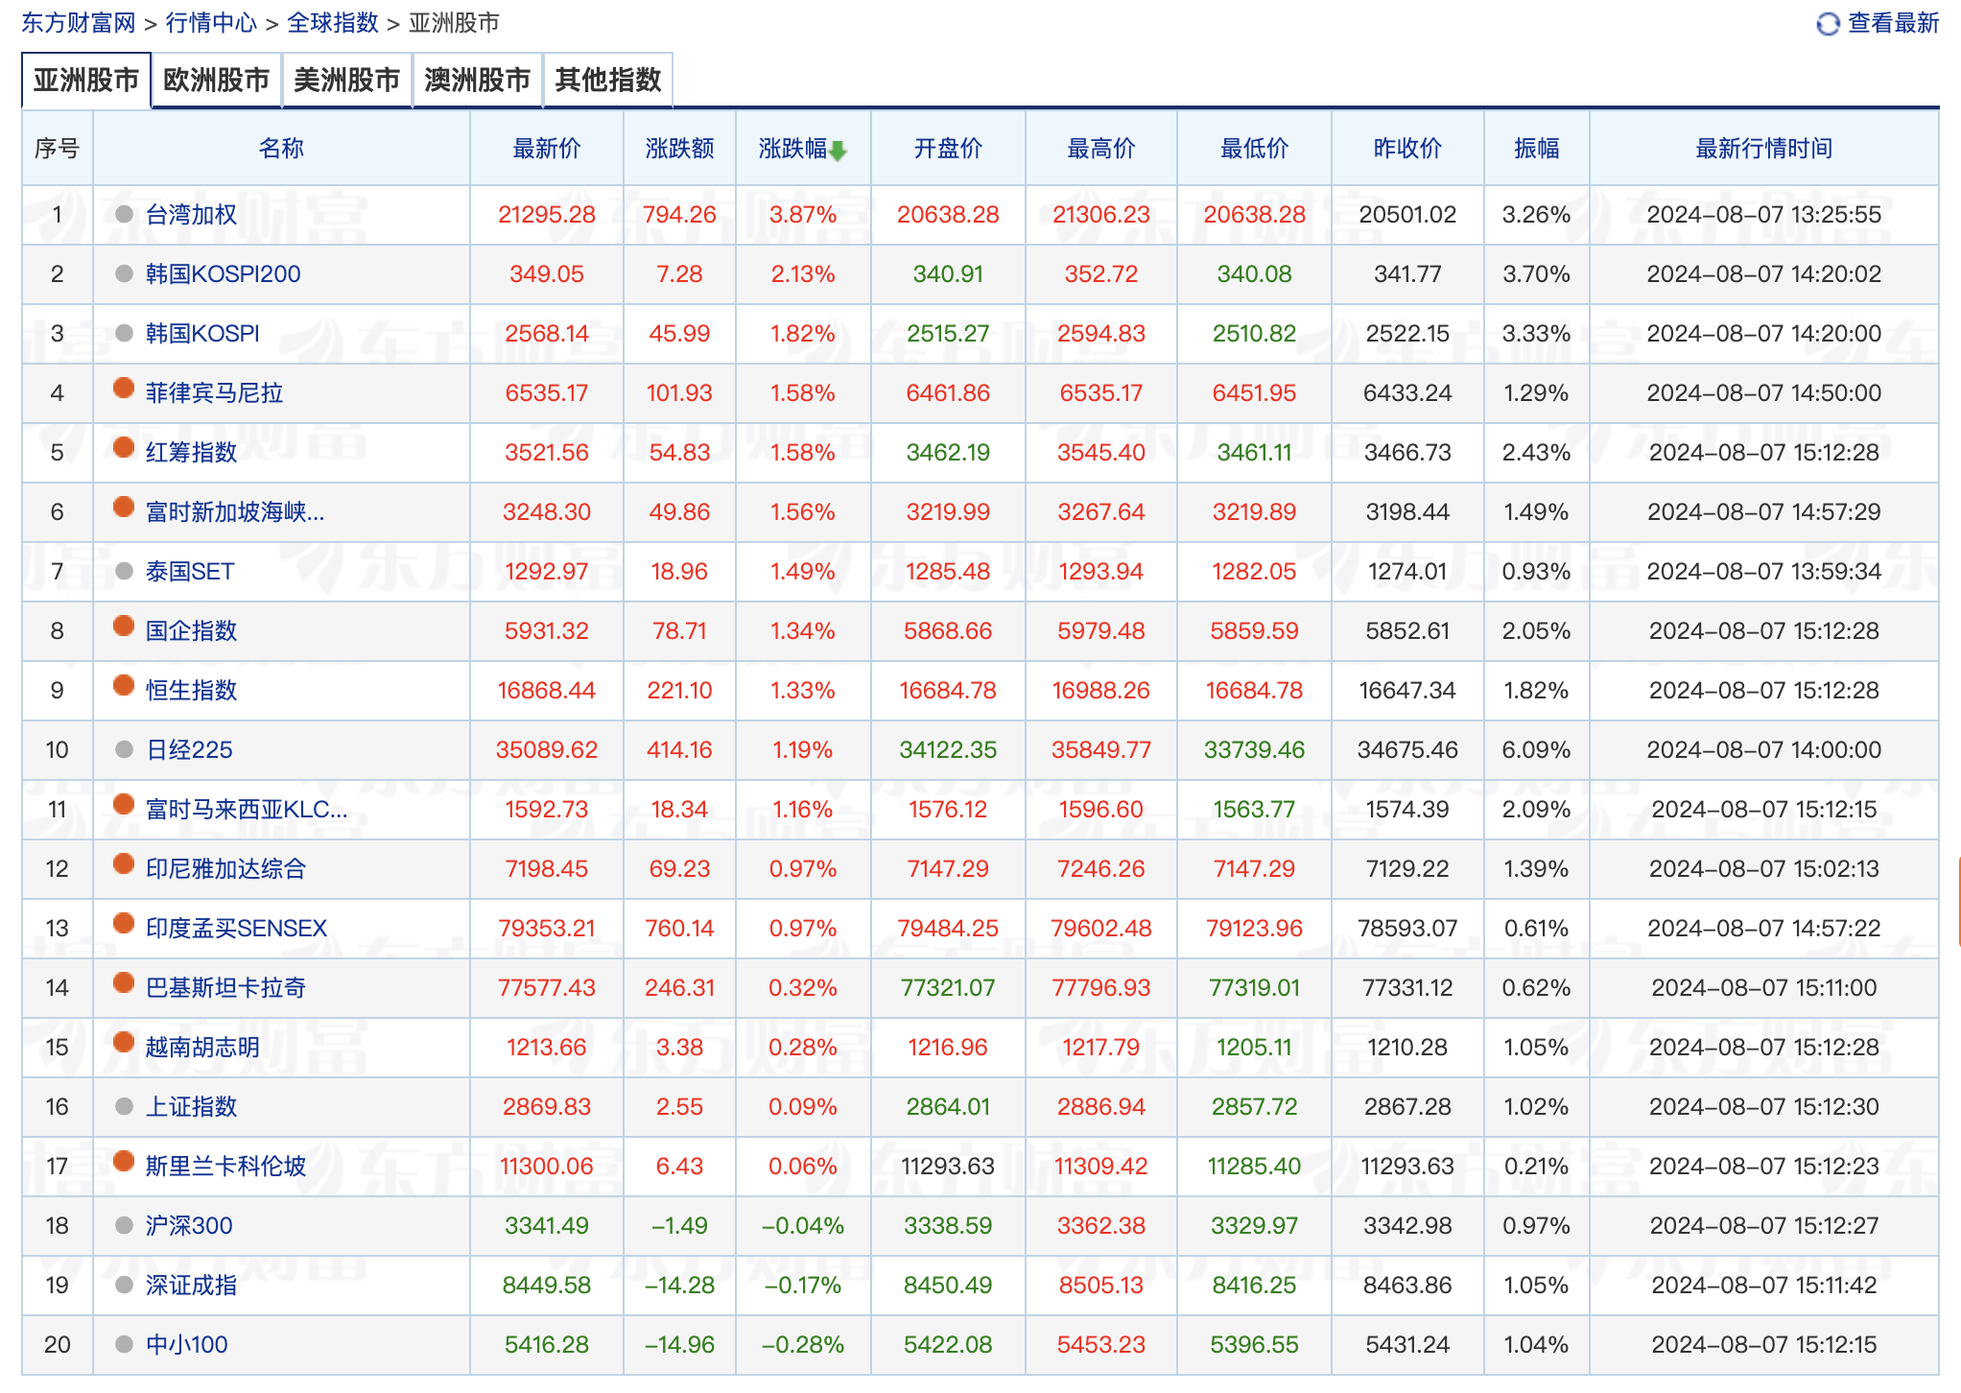Open the 泰国SET index link
The image size is (1961, 1393).
coord(190,572)
